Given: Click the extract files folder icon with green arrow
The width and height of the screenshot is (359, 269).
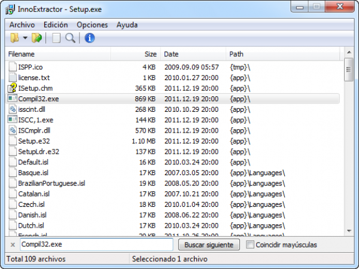Looking at the screenshot, I should click(36, 38).
